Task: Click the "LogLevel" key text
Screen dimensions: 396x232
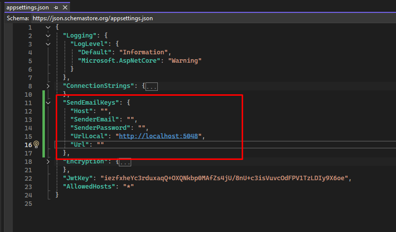Action: tap(89, 44)
